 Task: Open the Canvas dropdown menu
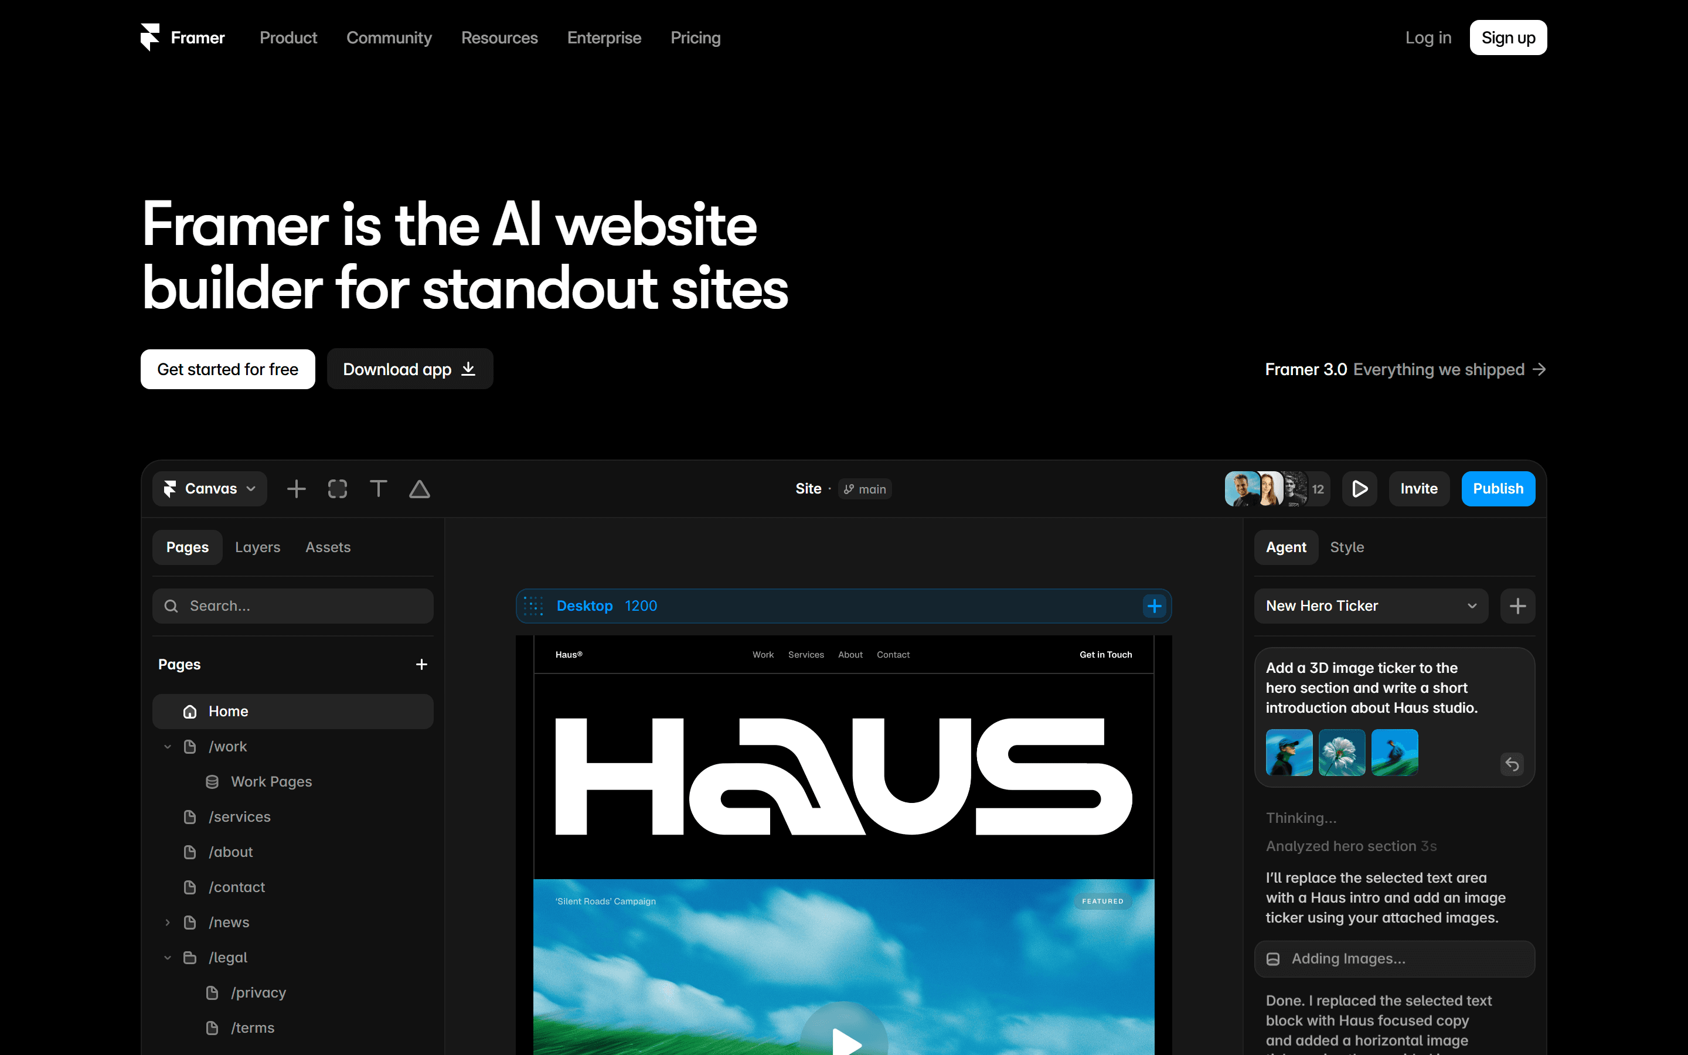[x=210, y=489]
